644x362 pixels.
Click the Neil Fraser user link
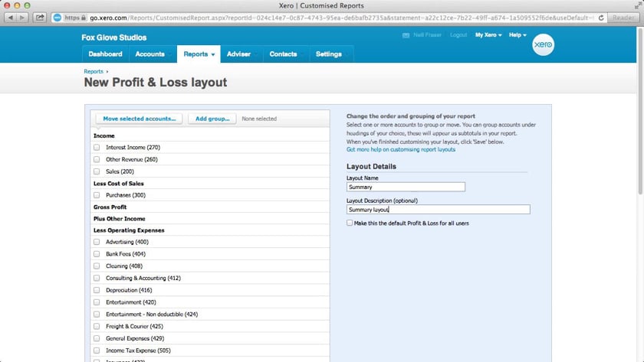click(x=427, y=35)
